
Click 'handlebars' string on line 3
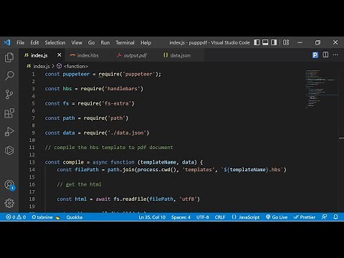[123, 89]
